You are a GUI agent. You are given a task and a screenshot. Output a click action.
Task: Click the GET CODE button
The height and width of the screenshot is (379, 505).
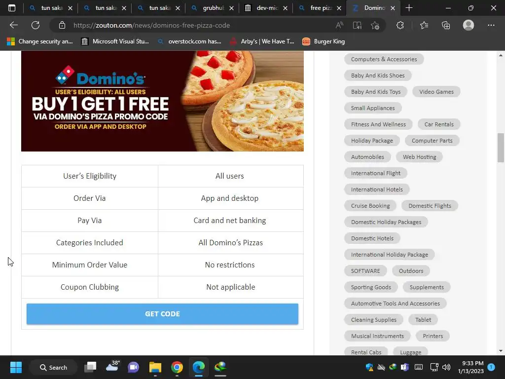(162, 314)
